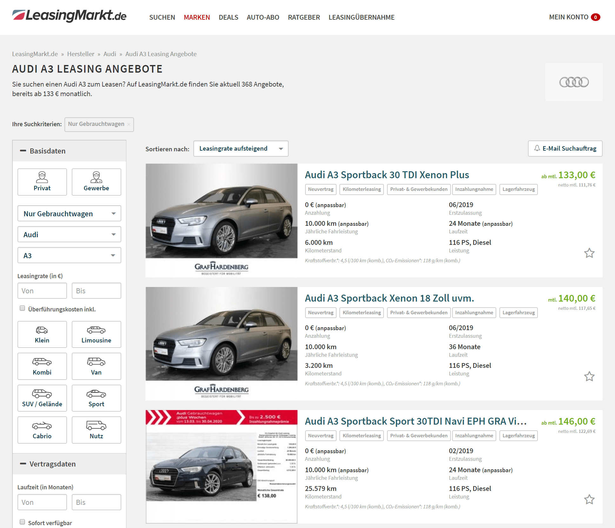Click Lagerfahrzeug tag on 146,00 € offer
615x528 pixels.
[x=518, y=436]
